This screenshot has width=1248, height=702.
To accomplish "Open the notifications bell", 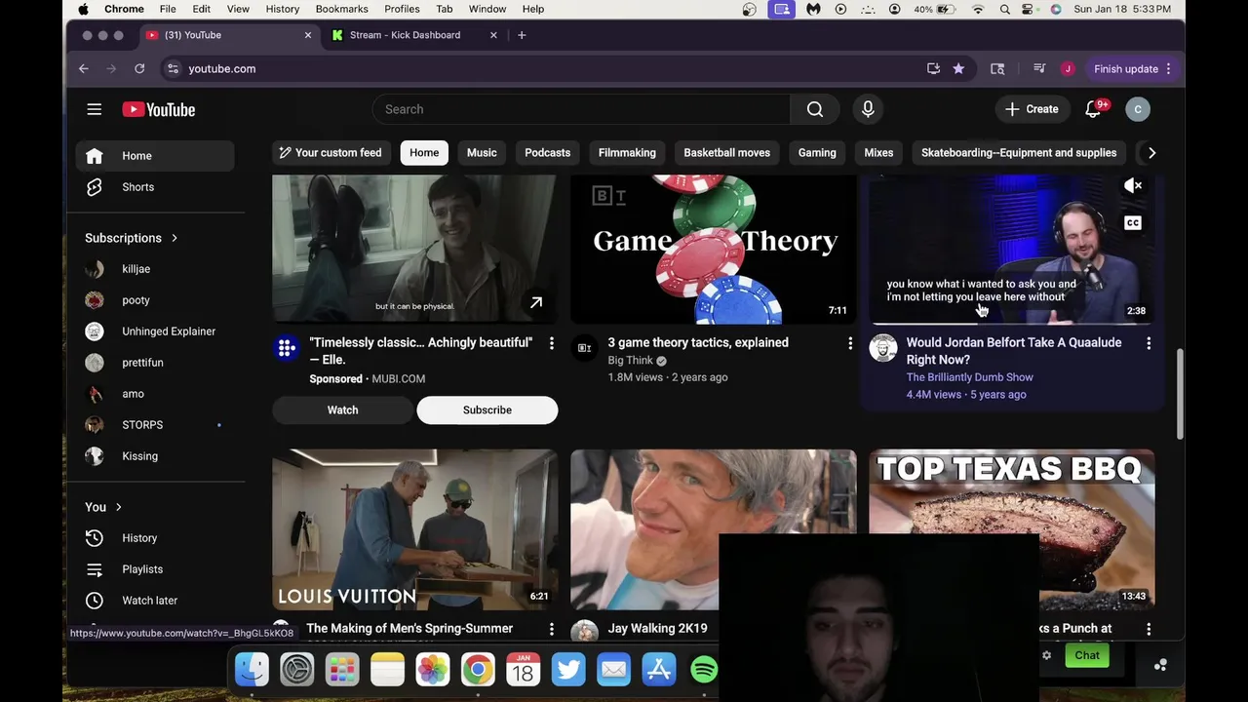I will (1093, 109).
